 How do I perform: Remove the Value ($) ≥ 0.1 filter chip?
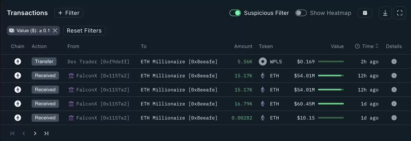coord(55,30)
